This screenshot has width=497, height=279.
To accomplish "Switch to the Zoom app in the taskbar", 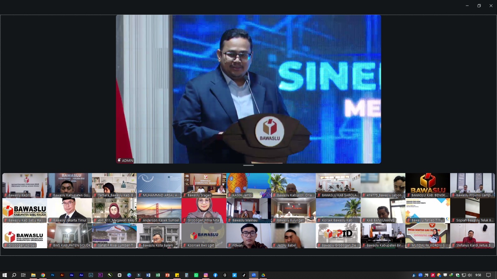I will pos(253,275).
